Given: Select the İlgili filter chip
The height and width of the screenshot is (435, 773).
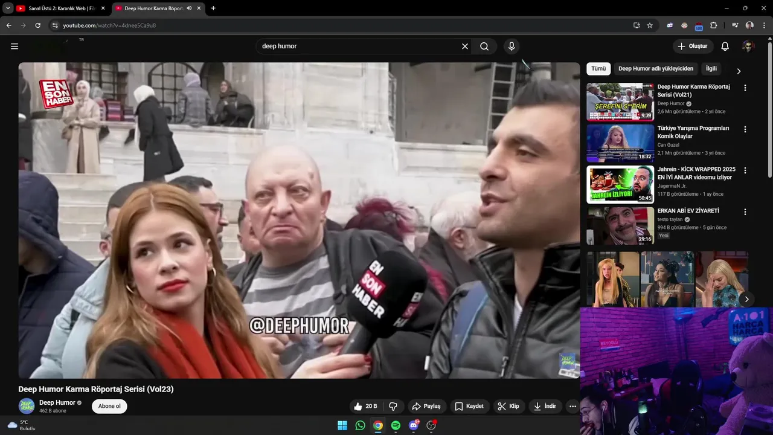Looking at the screenshot, I should pyautogui.click(x=711, y=69).
